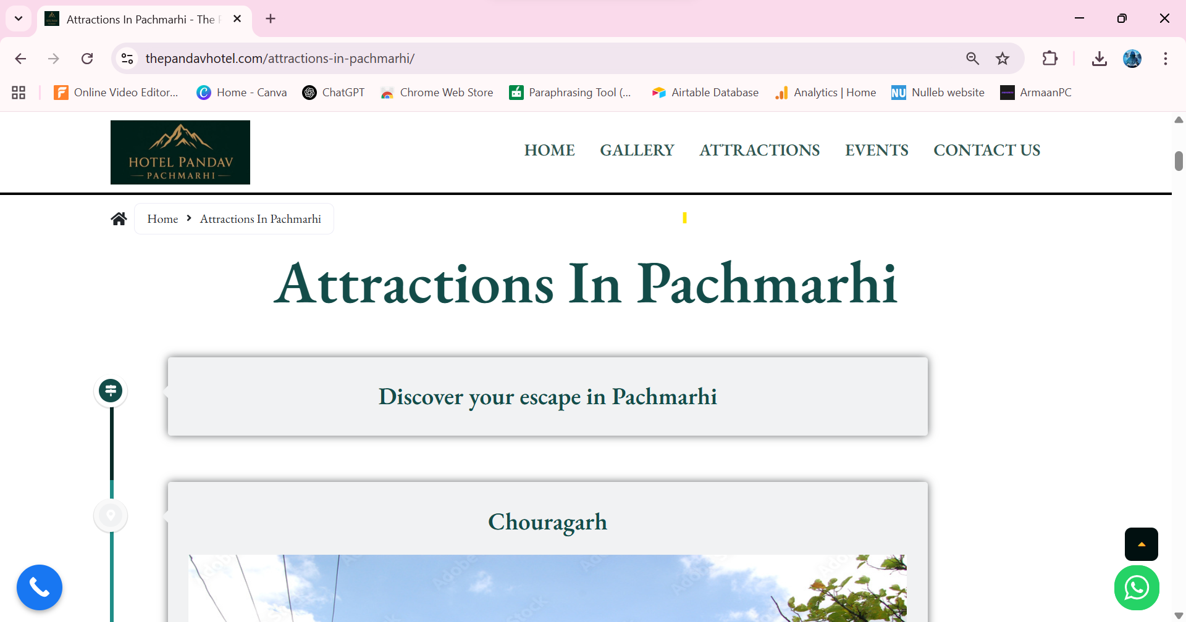The image size is (1186, 622).
Task: Open Chrome three-dot menu
Action: (x=1165, y=59)
